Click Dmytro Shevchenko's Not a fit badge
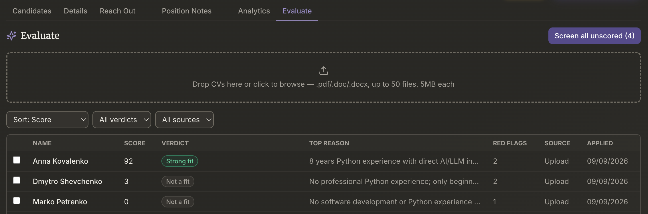The image size is (648, 214). (x=178, y=181)
